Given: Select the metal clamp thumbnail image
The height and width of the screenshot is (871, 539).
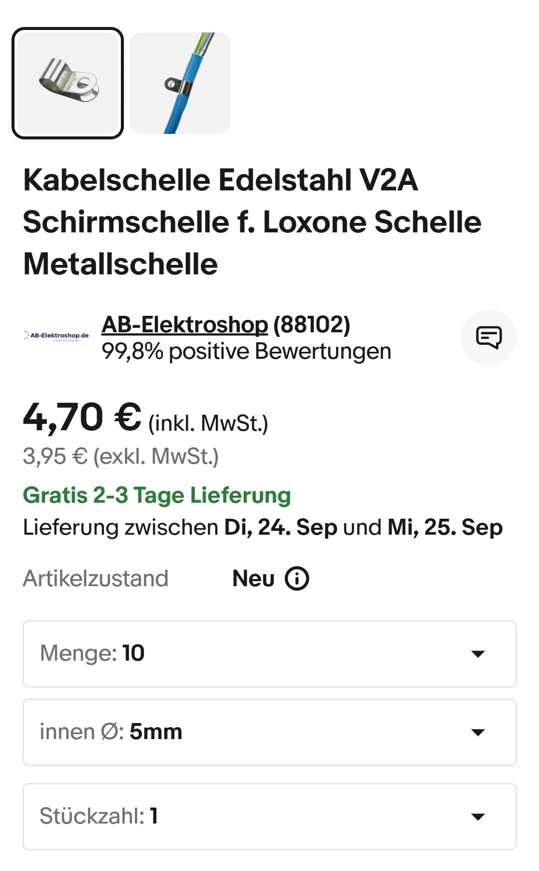Looking at the screenshot, I should 67,83.
